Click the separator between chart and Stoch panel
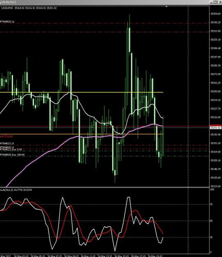This screenshot has width=222, height=257. [x=105, y=188]
